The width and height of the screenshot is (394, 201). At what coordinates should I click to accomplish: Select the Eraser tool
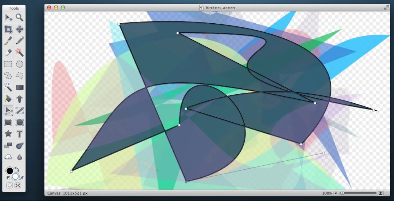pos(8,52)
